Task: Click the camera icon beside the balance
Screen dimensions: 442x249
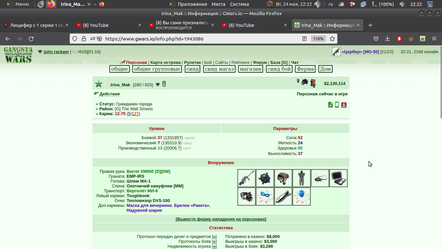Action: [x=305, y=82]
